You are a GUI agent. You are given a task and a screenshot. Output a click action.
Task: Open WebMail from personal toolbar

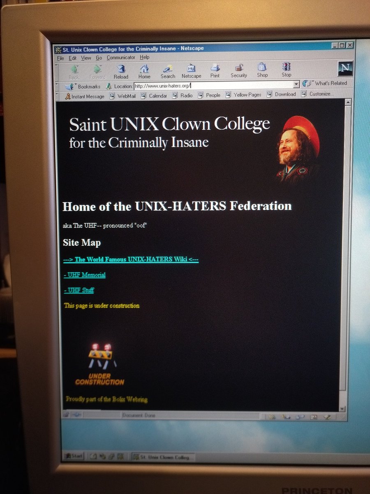(123, 96)
